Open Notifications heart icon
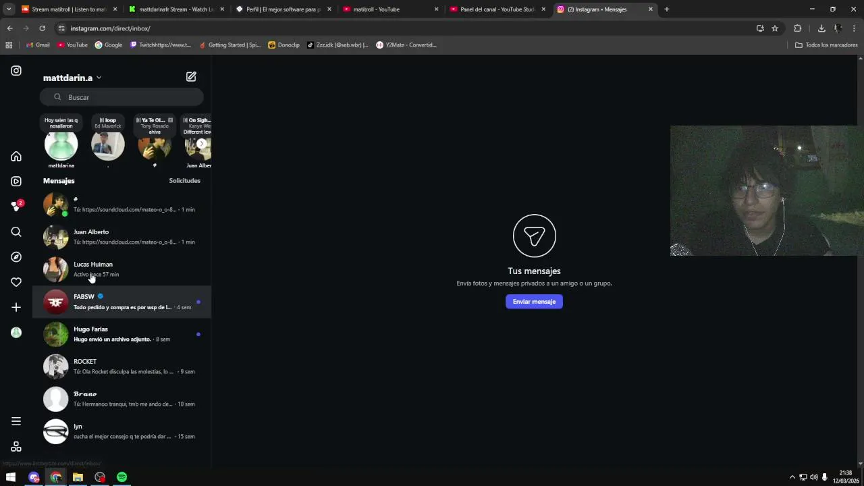Screen dimensions: 864x486 [x=16, y=282]
